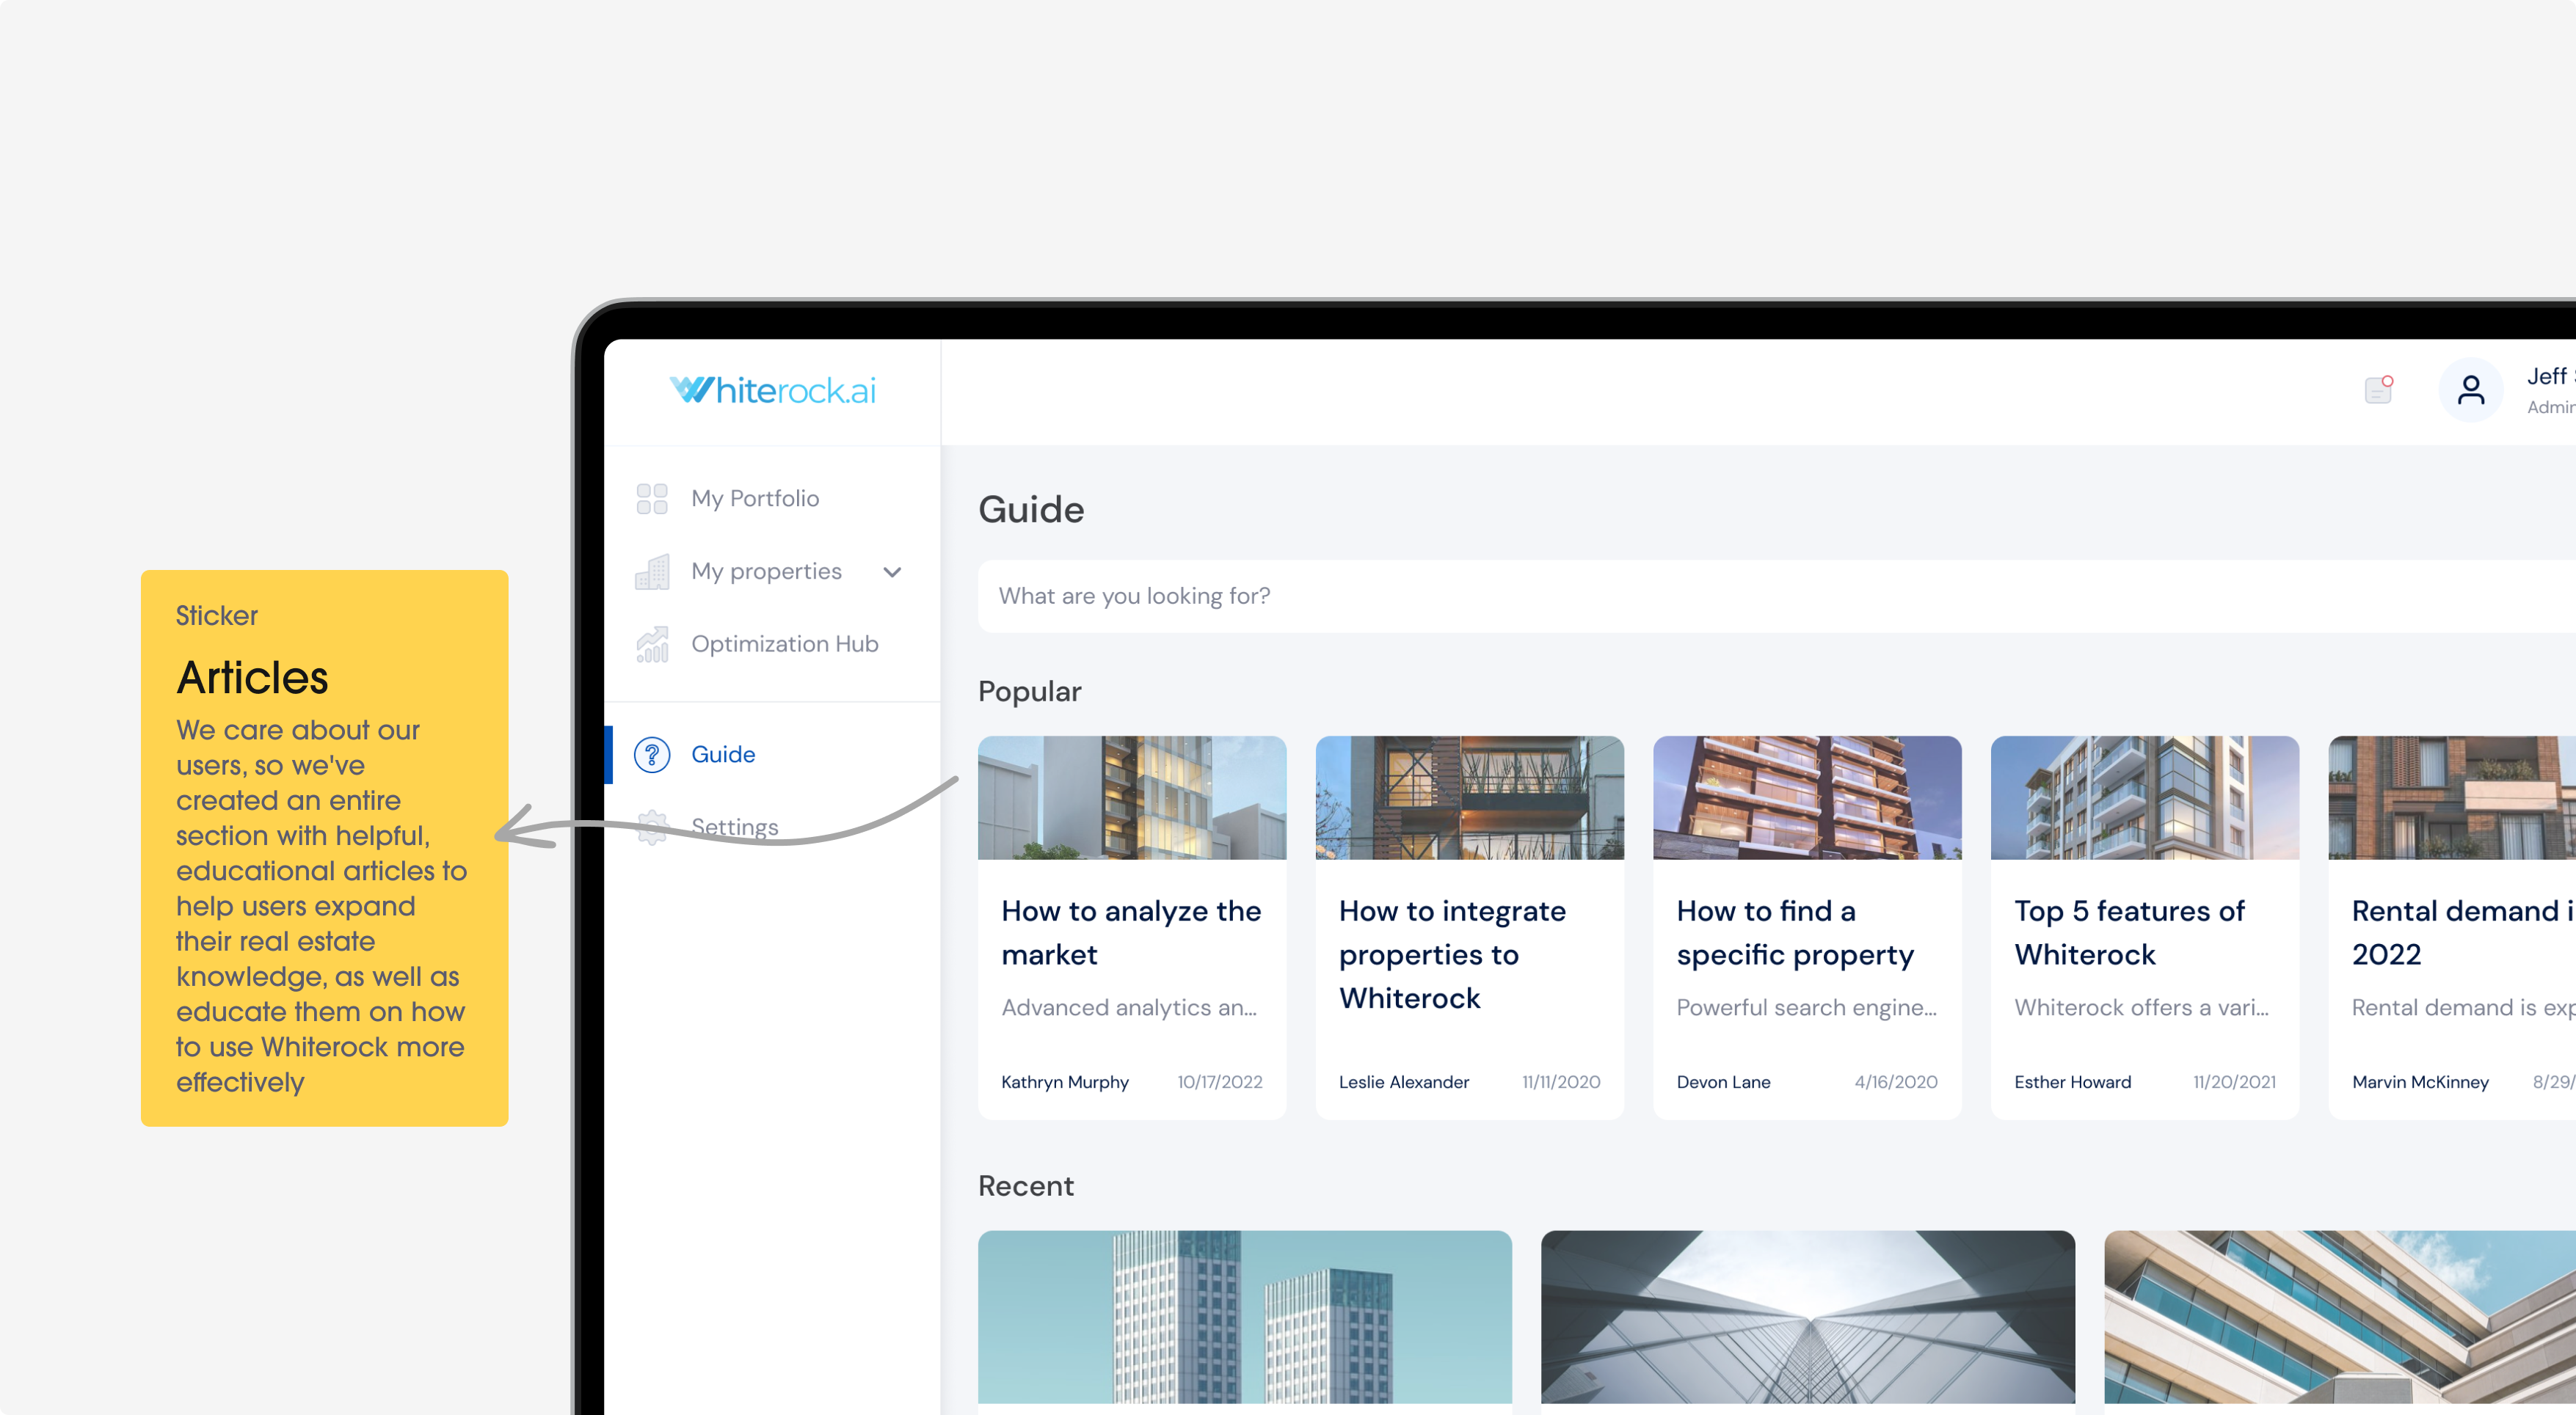Open the Recent article with beige balconies image

tap(2340, 1317)
